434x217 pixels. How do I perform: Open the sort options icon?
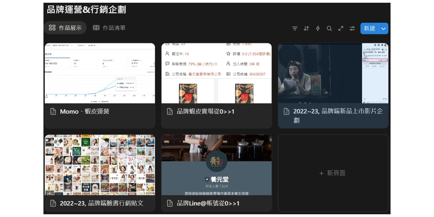tap(306, 28)
